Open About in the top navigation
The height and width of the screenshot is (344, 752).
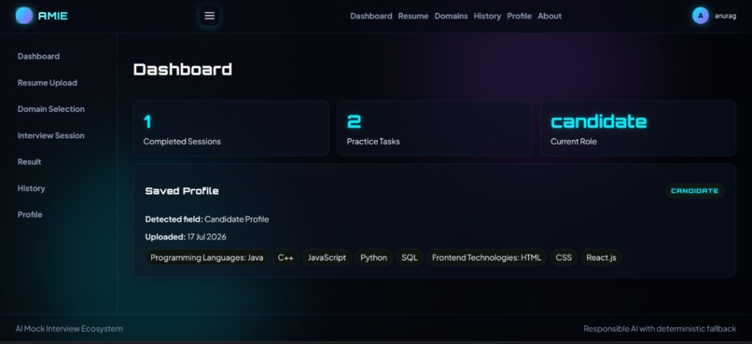click(550, 16)
